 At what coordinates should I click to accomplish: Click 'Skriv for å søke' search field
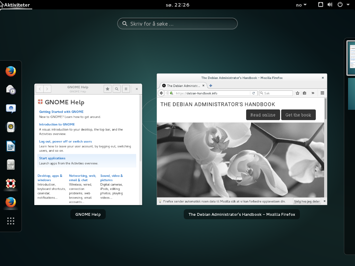click(x=177, y=24)
